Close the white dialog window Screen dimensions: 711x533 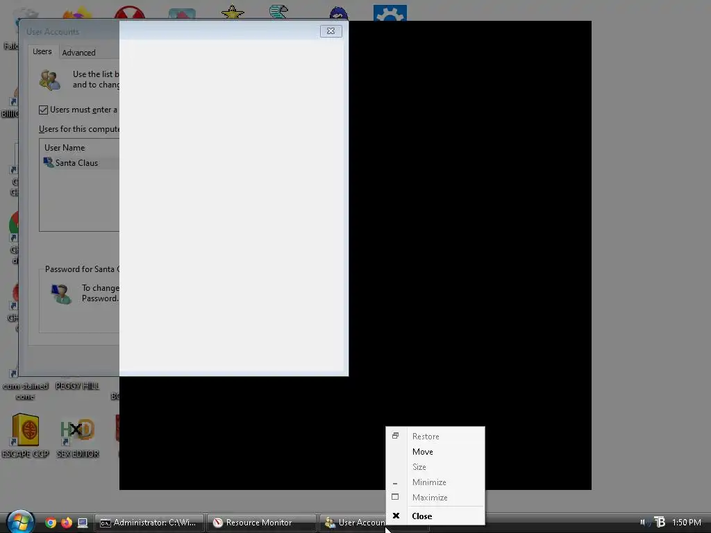click(331, 31)
